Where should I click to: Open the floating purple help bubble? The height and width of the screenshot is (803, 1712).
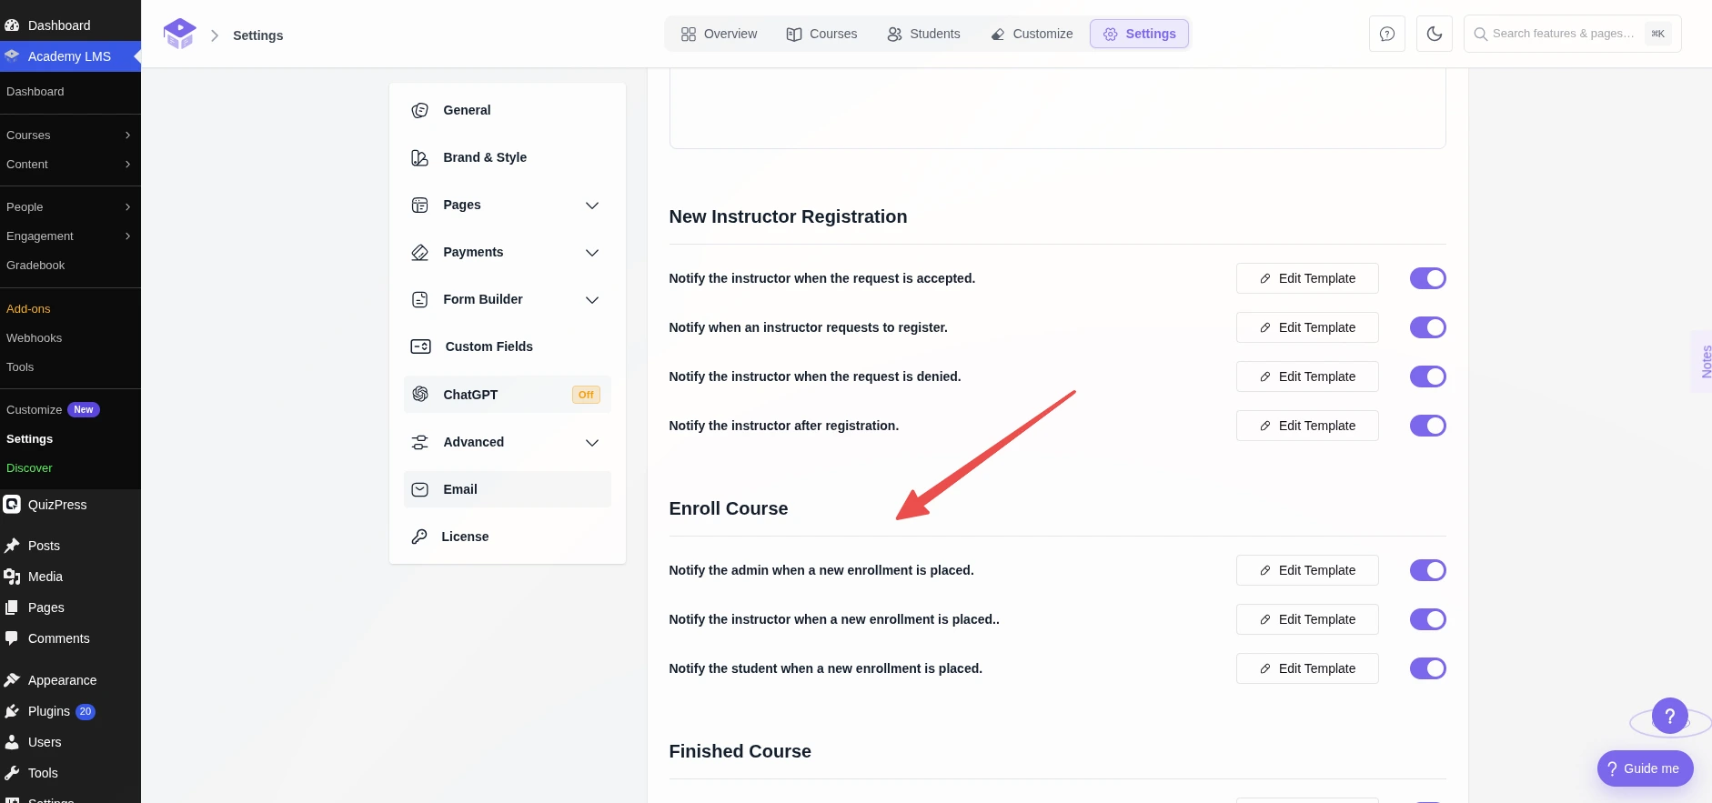[1670, 716]
